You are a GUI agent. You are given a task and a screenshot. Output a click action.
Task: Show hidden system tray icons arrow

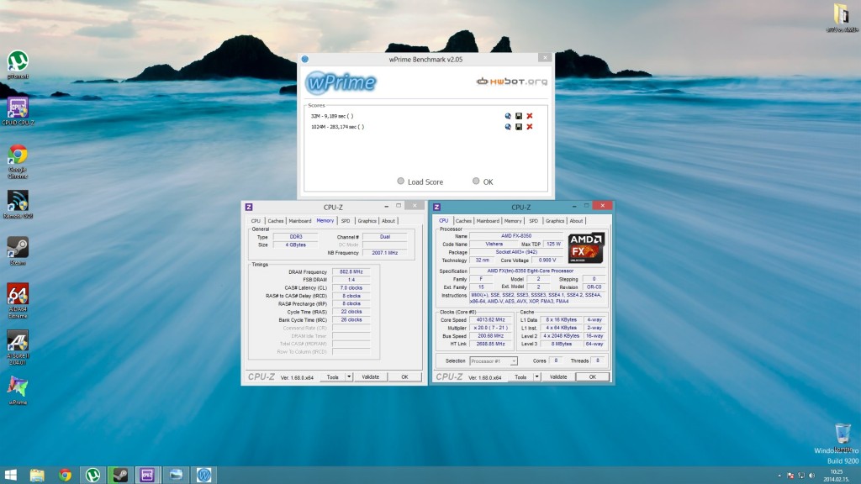tap(779, 476)
